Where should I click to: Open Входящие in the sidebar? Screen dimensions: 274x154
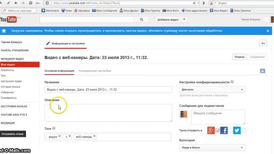[x=8, y=123]
